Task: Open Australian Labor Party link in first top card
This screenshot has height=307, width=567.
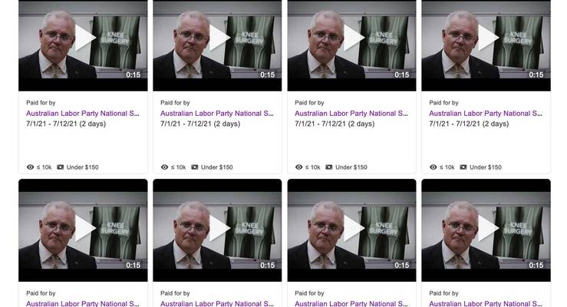Action: [82, 114]
